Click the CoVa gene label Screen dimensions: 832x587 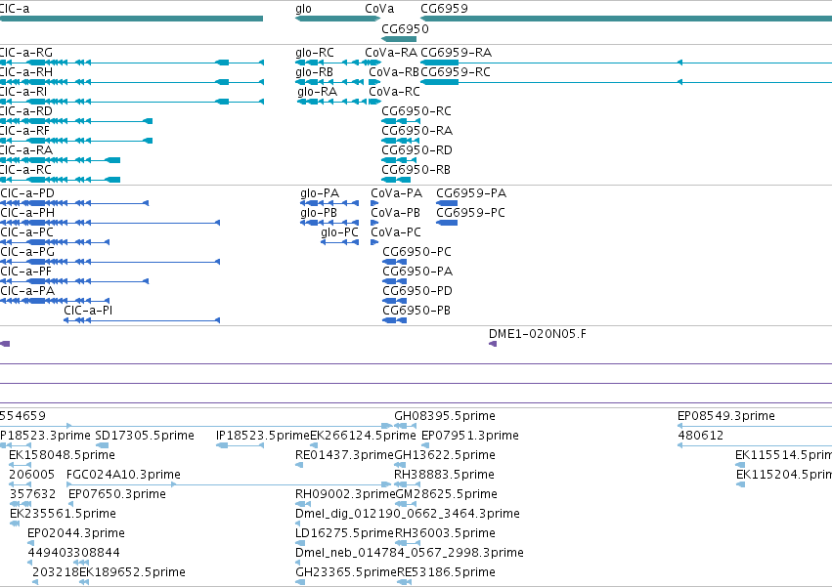[379, 9]
